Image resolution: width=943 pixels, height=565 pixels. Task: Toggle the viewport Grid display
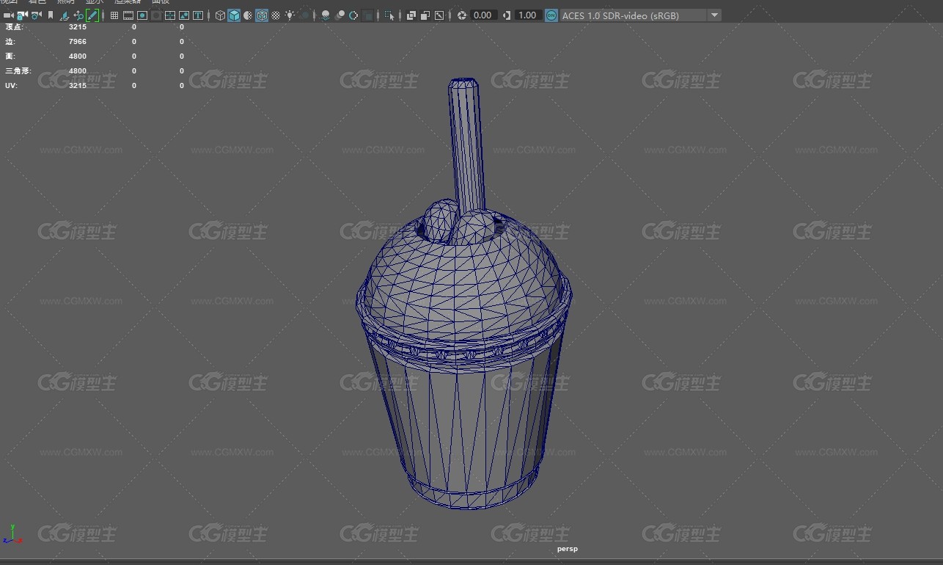[114, 15]
